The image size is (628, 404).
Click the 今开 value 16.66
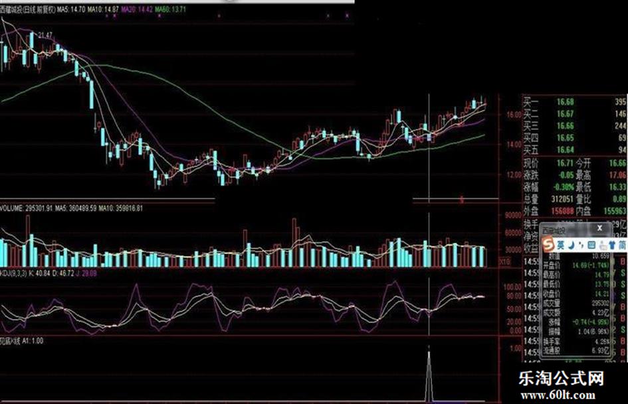617,163
